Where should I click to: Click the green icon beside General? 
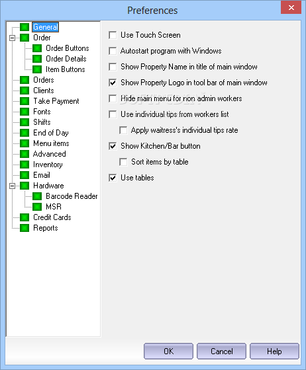(x=25, y=27)
